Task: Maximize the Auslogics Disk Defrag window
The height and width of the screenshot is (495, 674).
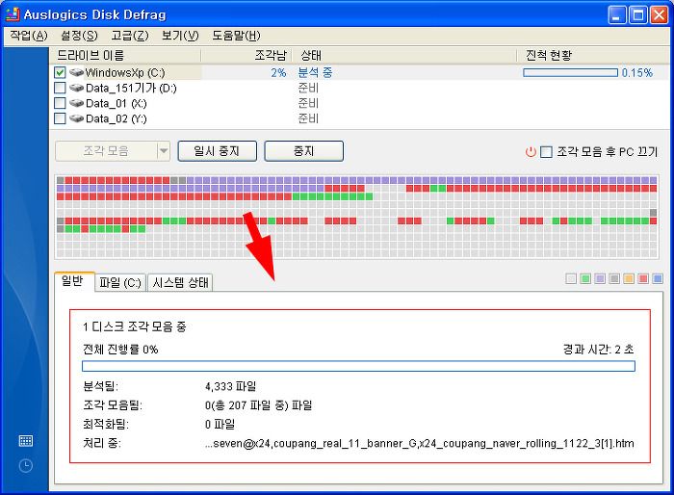Action: coord(638,15)
